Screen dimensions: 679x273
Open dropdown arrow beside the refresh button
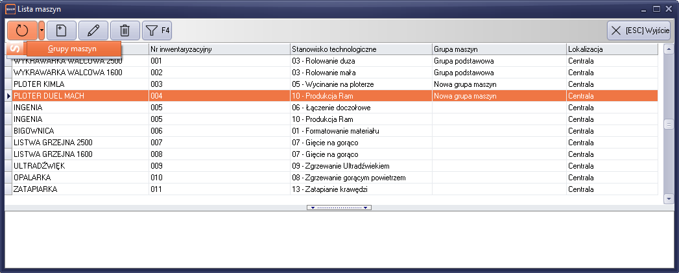(42, 30)
